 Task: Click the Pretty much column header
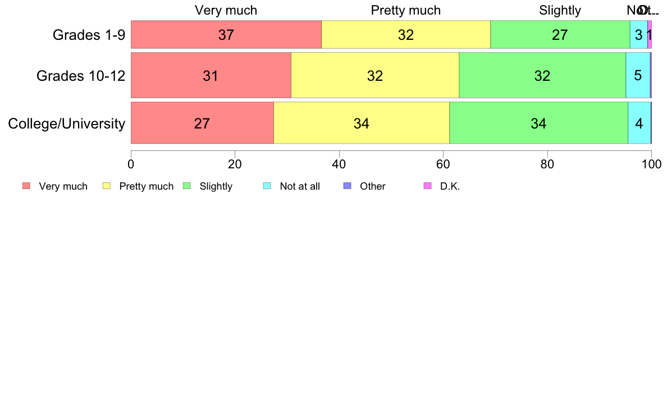(x=406, y=10)
